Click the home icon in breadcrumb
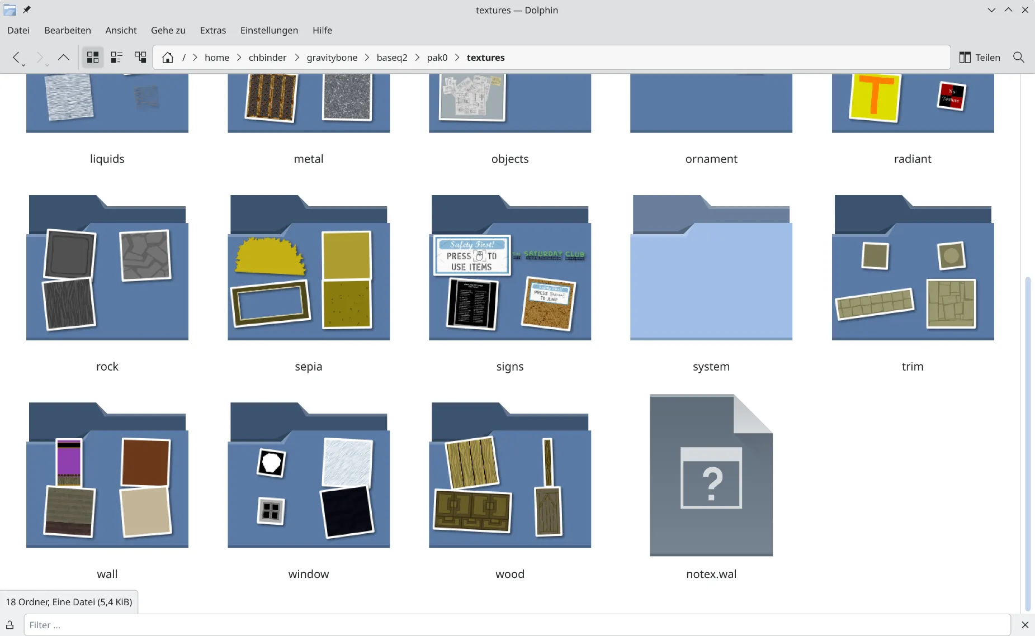This screenshot has height=636, width=1035. [167, 58]
